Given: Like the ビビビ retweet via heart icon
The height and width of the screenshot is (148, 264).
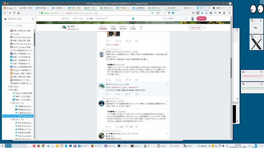Looking at the screenshot, I should 127,80.
